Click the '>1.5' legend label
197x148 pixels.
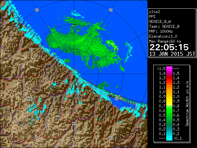tap(161, 69)
